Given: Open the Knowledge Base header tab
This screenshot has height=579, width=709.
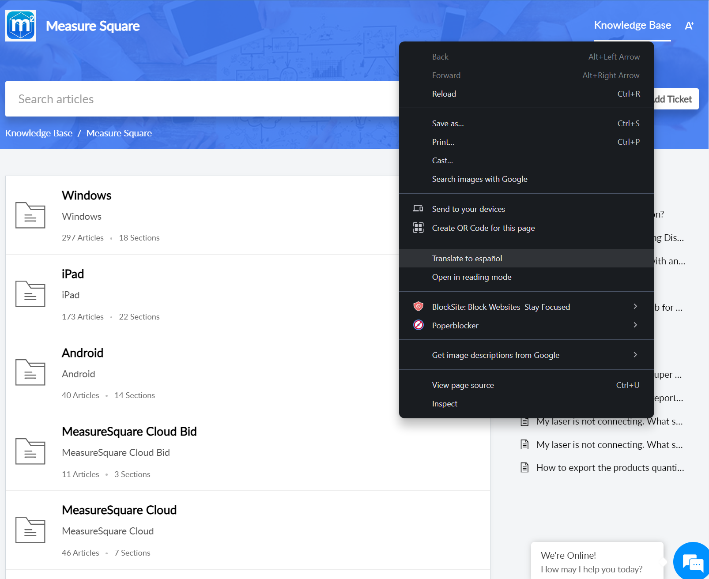Looking at the screenshot, I should coord(632,26).
